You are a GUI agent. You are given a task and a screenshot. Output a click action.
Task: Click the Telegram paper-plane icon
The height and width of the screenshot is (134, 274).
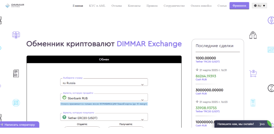point(2,125)
